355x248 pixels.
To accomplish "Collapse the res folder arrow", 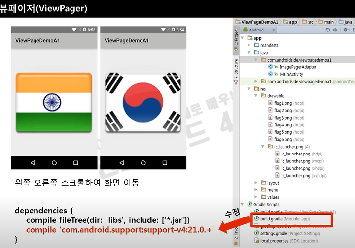I will click(249, 88).
